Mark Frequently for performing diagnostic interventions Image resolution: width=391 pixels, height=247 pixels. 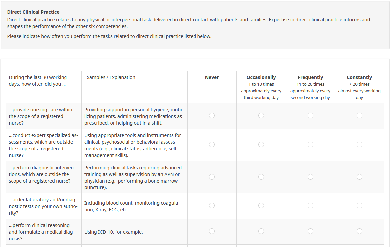(310, 177)
